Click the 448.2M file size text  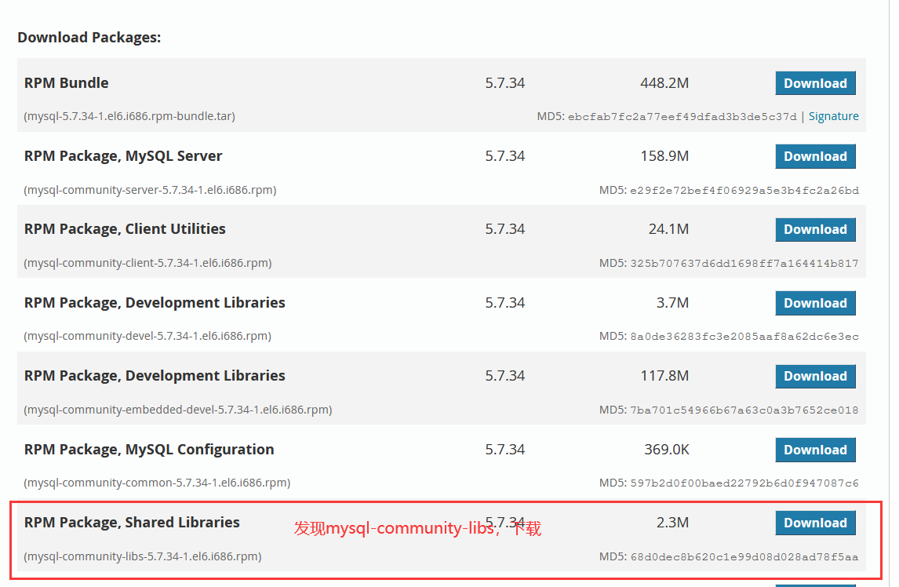664,82
